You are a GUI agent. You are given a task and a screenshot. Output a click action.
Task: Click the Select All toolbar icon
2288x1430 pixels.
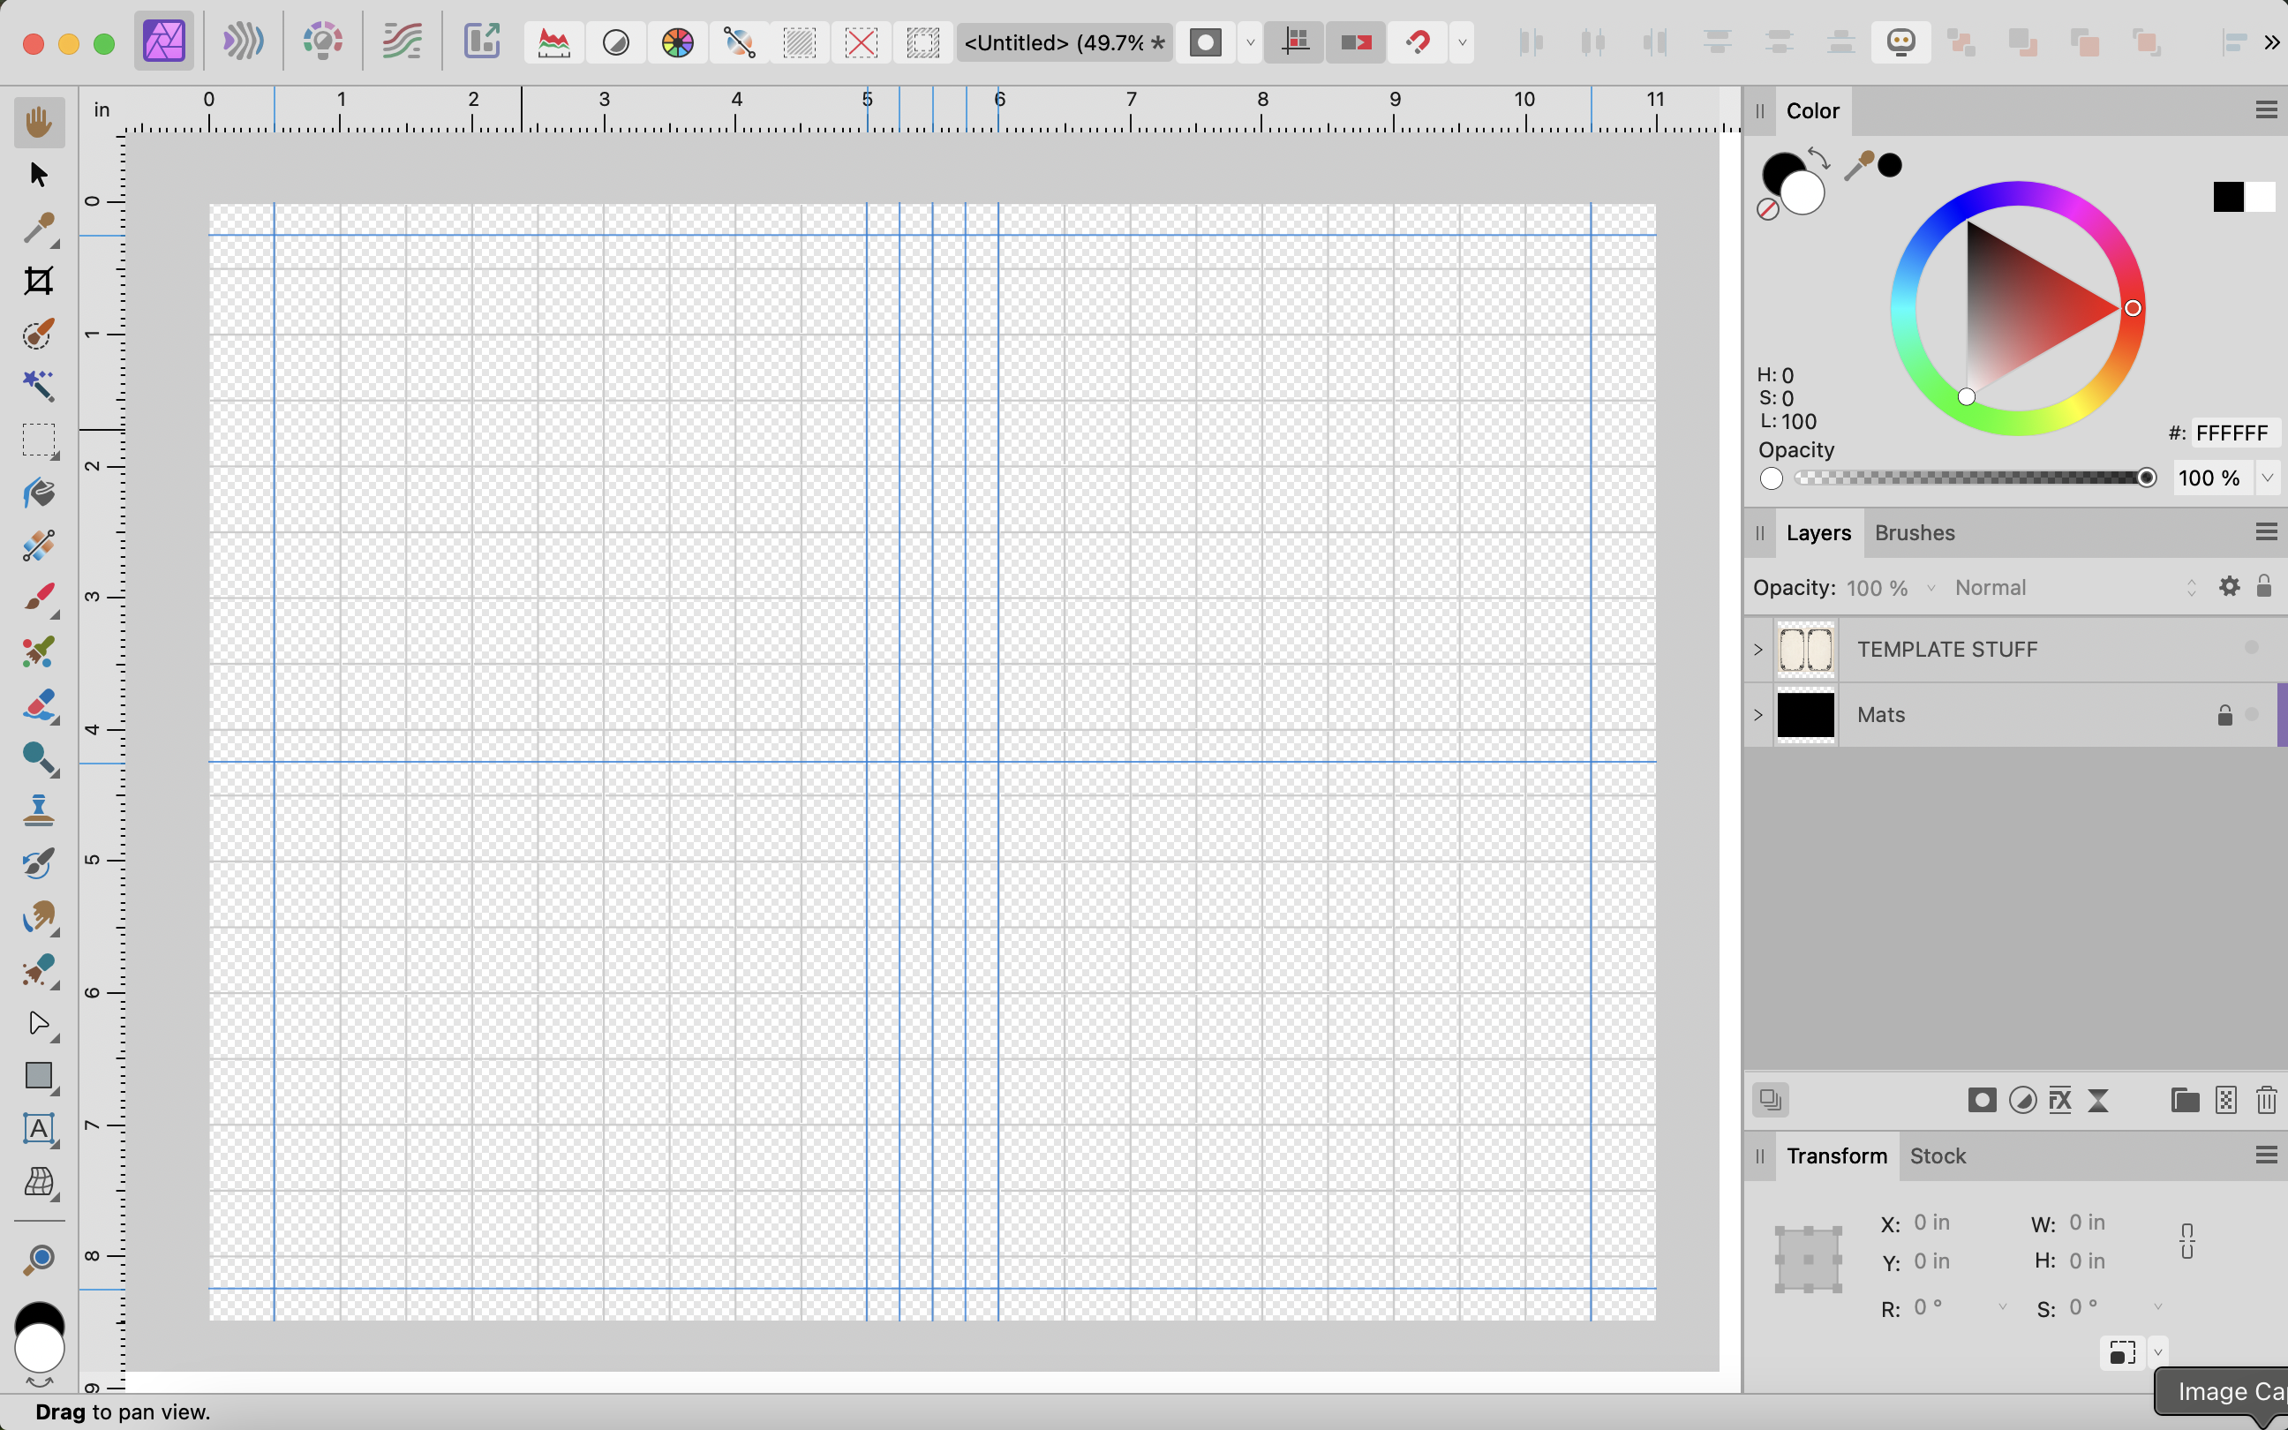coord(800,42)
